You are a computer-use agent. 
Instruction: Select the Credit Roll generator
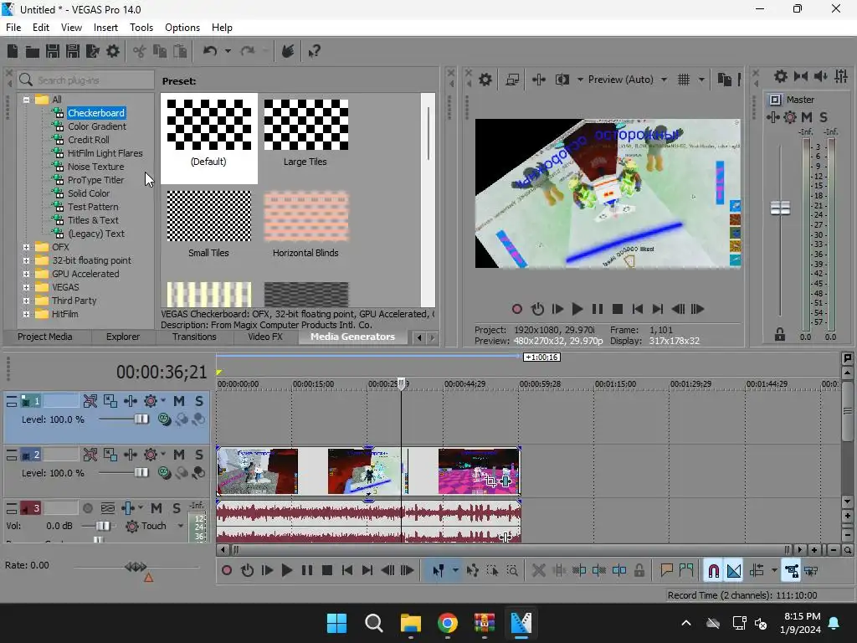[x=88, y=140]
